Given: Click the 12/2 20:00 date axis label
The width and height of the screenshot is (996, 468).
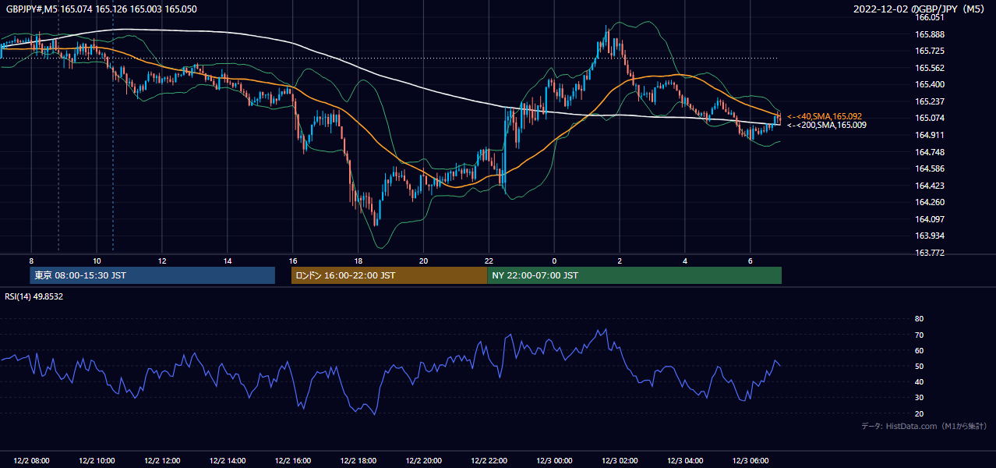Looking at the screenshot, I should pos(424,460).
